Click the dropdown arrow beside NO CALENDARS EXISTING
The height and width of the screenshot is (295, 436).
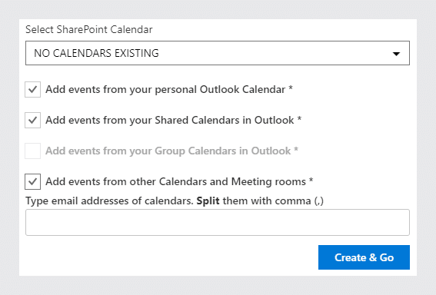point(396,54)
